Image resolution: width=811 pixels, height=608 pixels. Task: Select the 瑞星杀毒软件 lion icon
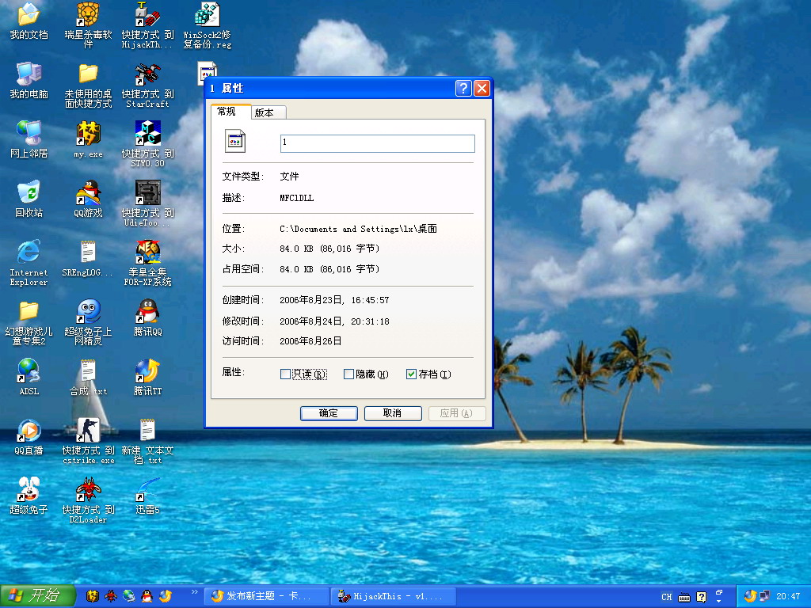coord(88,15)
